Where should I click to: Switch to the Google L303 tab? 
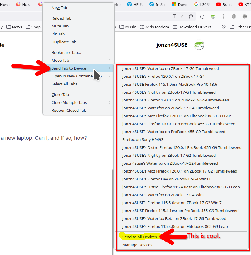202,4
